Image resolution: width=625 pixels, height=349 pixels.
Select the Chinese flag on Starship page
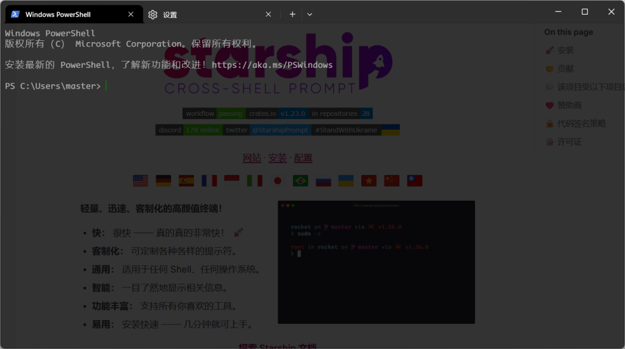(x=392, y=181)
